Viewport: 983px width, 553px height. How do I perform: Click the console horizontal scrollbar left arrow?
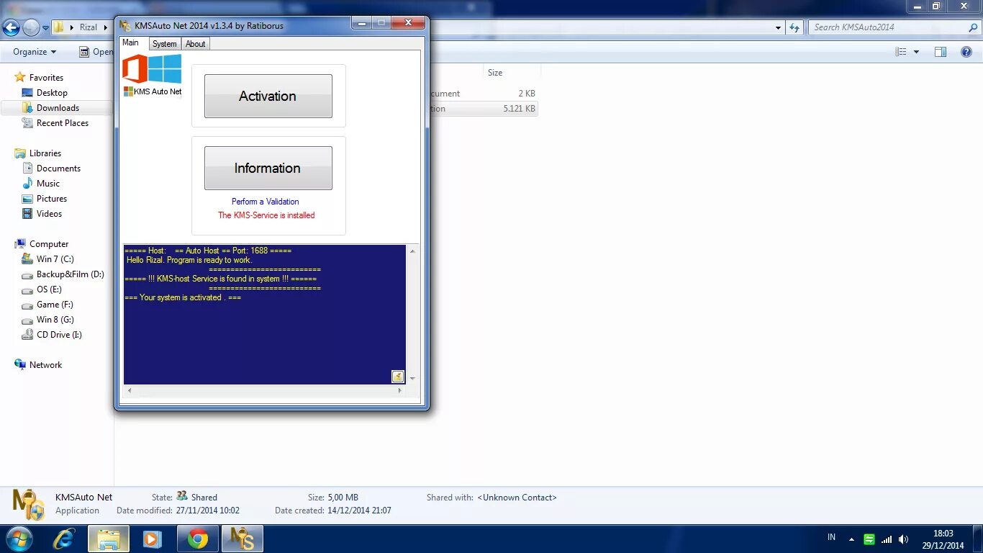pos(130,390)
